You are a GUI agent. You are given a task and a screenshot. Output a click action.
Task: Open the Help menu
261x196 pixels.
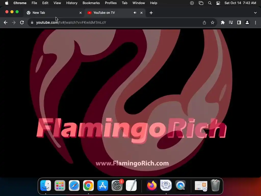153,3
